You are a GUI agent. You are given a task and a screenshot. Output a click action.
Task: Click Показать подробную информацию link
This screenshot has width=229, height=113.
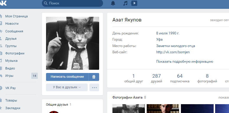coord(185,62)
